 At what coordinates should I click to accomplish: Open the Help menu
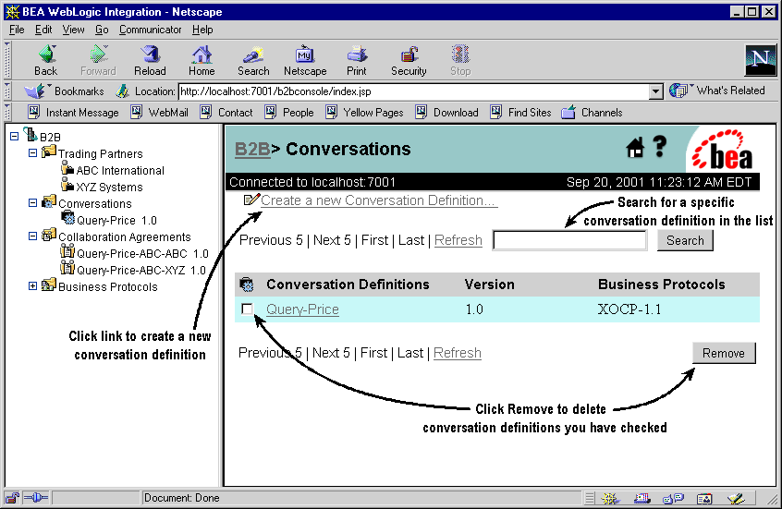[202, 30]
